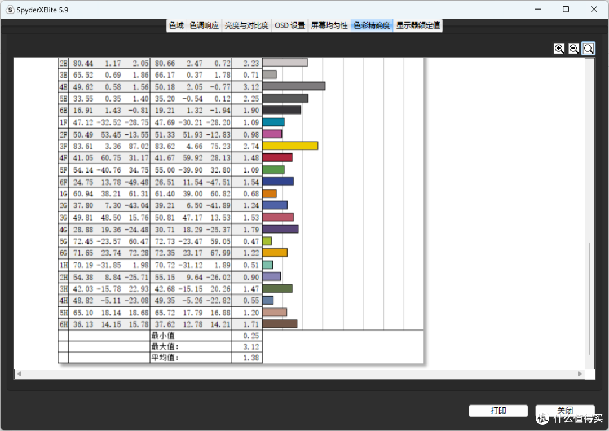Image resolution: width=609 pixels, height=431 pixels.
Task: Click the cyan 1F color bar
Action: coord(273,122)
